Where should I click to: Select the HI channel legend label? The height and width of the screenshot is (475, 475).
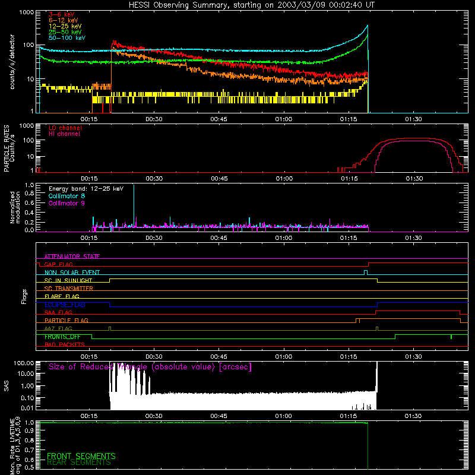(64, 134)
